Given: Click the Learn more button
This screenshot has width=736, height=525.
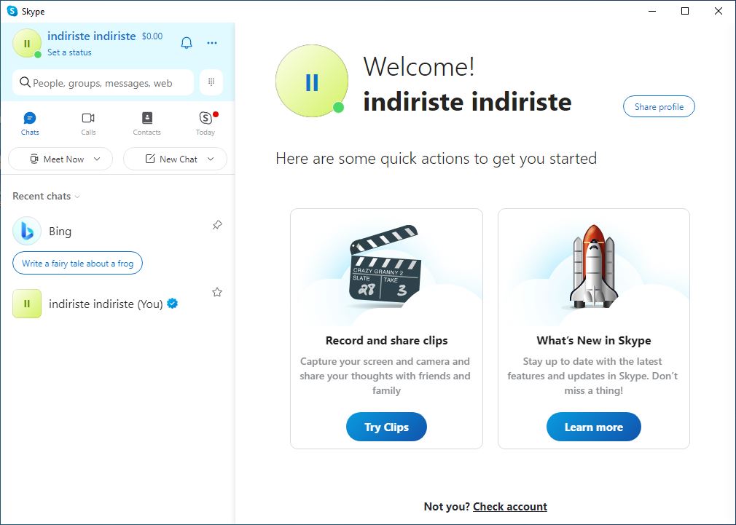Looking at the screenshot, I should click(x=594, y=427).
